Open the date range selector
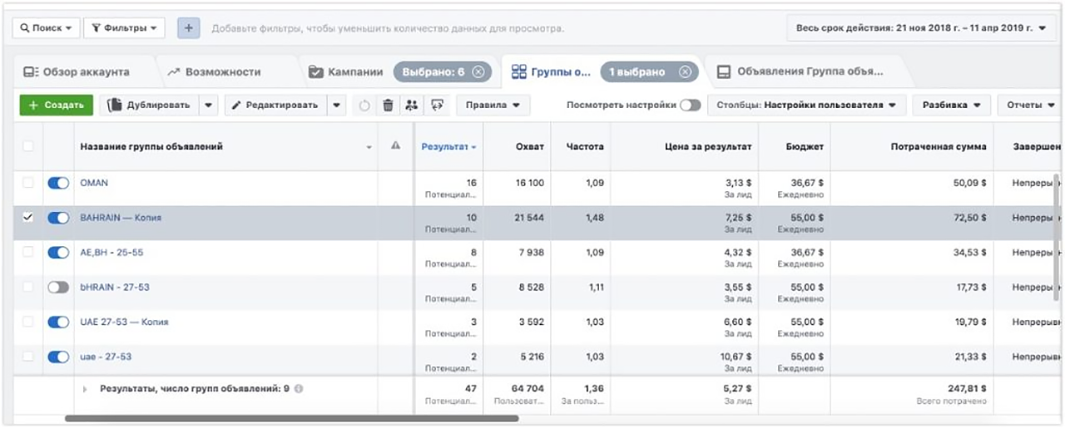 921,28
